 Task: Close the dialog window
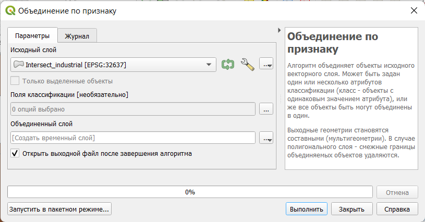(x=414, y=10)
